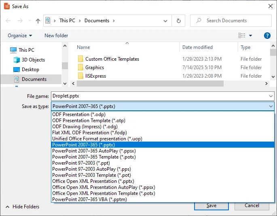Select Desktop in the navigation pane
This screenshot has width=277, height=216.
pyautogui.click(x=30, y=70)
